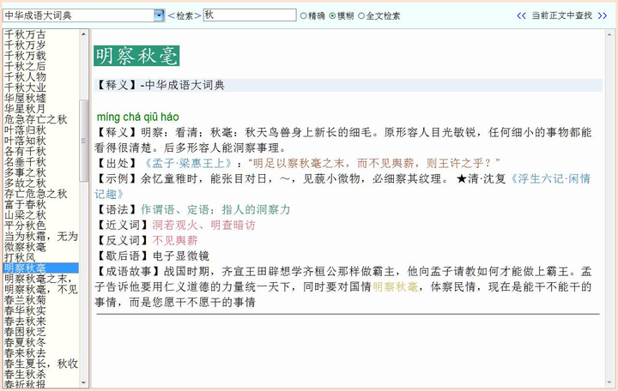Viewport: 618px width, 391px height.
Task: Select 当为秋霜，无为 entry in list
Action: (41, 237)
